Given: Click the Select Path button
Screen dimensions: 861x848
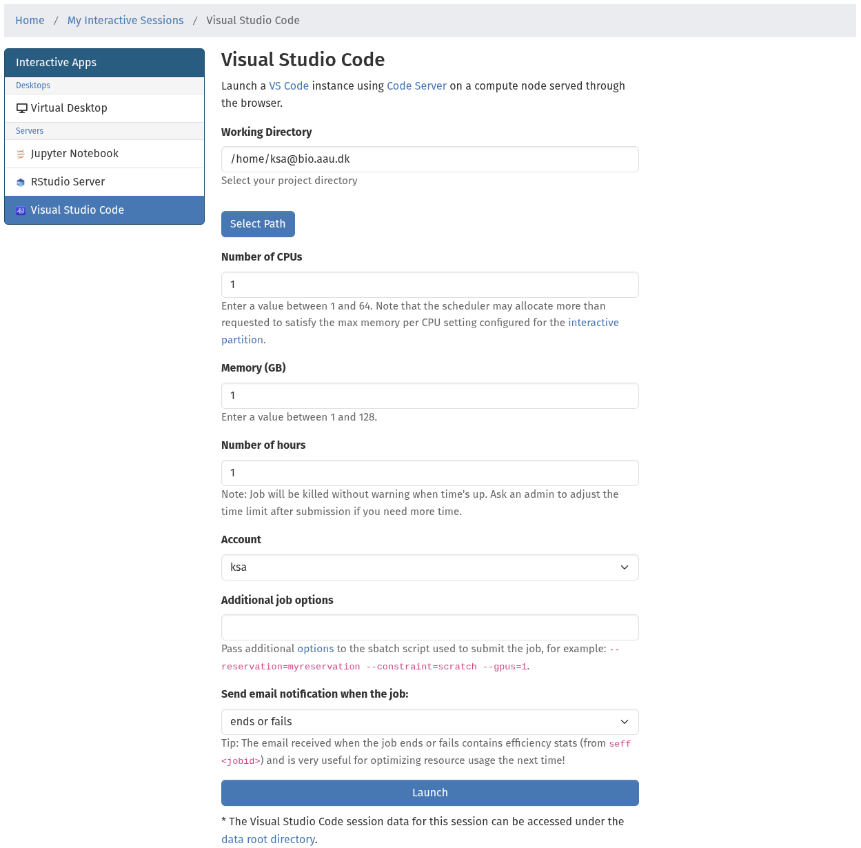Looking at the screenshot, I should 258,224.
